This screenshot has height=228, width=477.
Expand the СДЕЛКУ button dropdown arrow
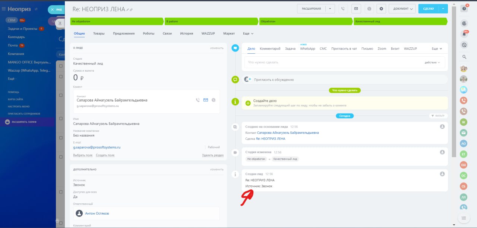(443, 9)
